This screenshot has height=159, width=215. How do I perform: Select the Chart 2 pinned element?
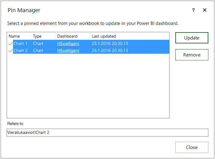(x=21, y=50)
